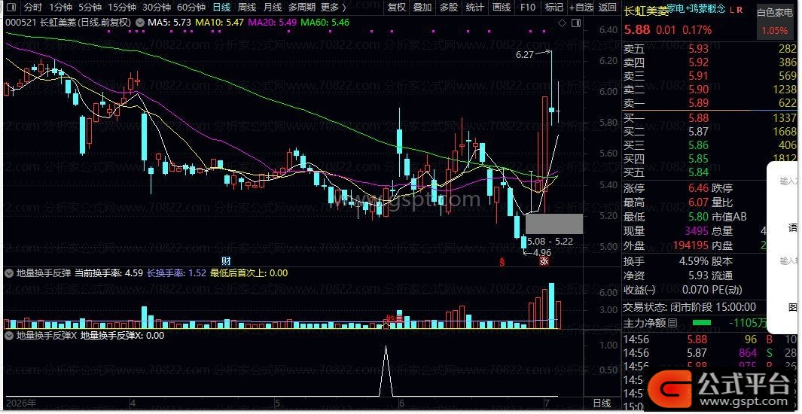Viewport: 802px width, 414px height.
Task: Switch to 月线 monthly chart
Action: 272,8
